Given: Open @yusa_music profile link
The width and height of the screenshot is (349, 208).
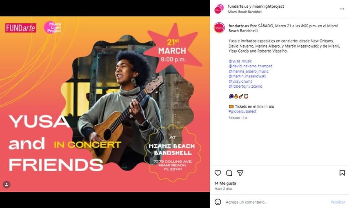Looking at the screenshot, I should coord(240,61).
